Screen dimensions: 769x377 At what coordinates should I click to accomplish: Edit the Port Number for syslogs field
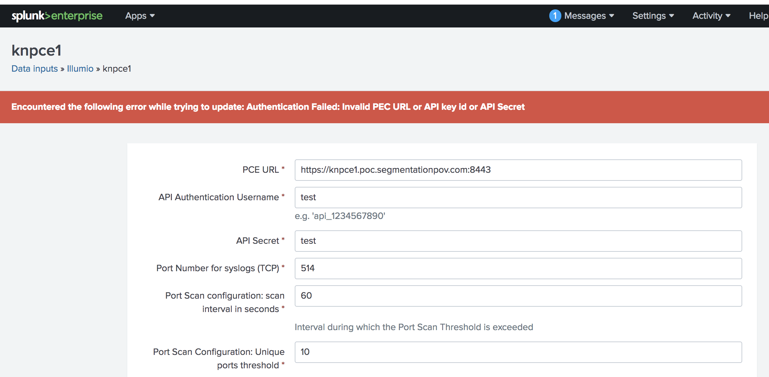pyautogui.click(x=518, y=269)
